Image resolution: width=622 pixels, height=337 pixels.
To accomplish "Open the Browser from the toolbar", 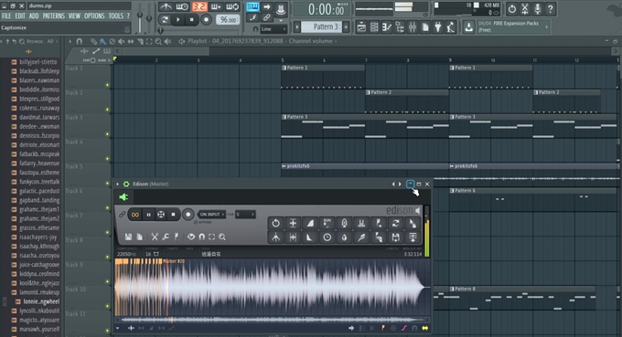I will (400, 27).
